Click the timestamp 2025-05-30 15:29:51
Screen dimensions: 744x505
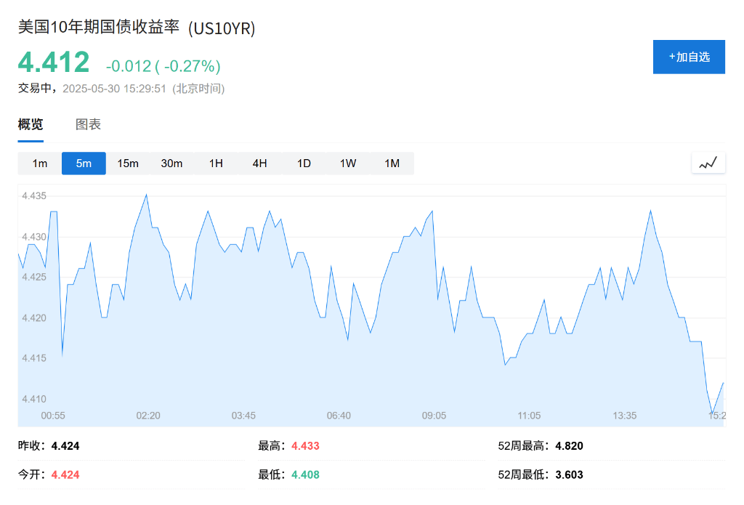coord(114,89)
